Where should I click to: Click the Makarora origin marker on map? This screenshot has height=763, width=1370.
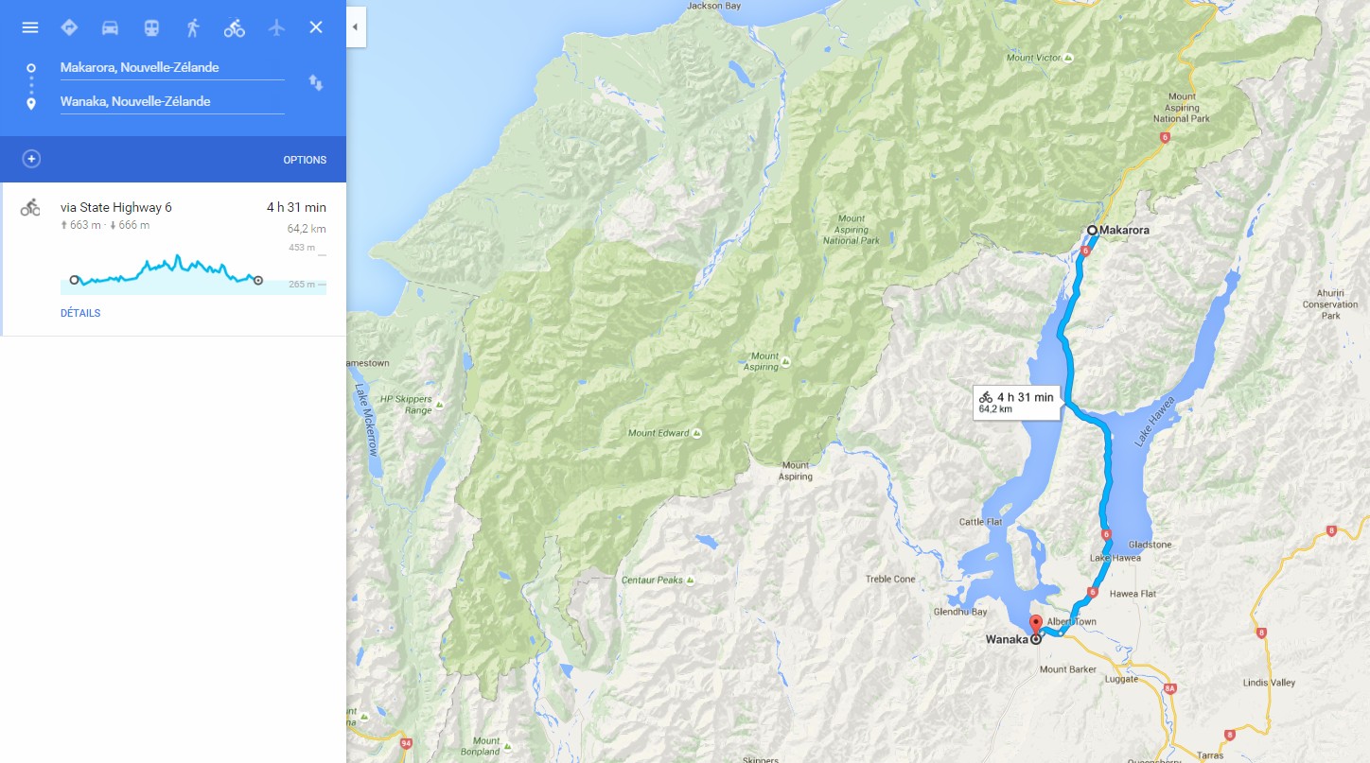pyautogui.click(x=1091, y=230)
